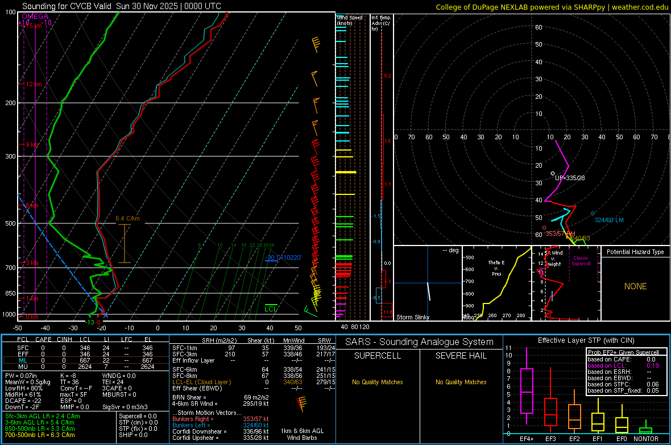This screenshot has height=445, width=671.
Task: Click the Potential Hazard Type heading
Action: [635, 252]
